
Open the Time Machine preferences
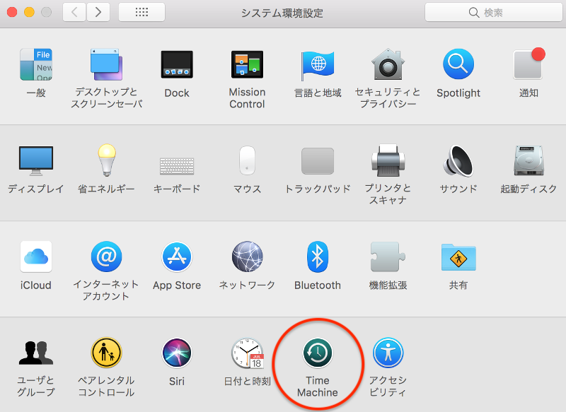pos(317,353)
